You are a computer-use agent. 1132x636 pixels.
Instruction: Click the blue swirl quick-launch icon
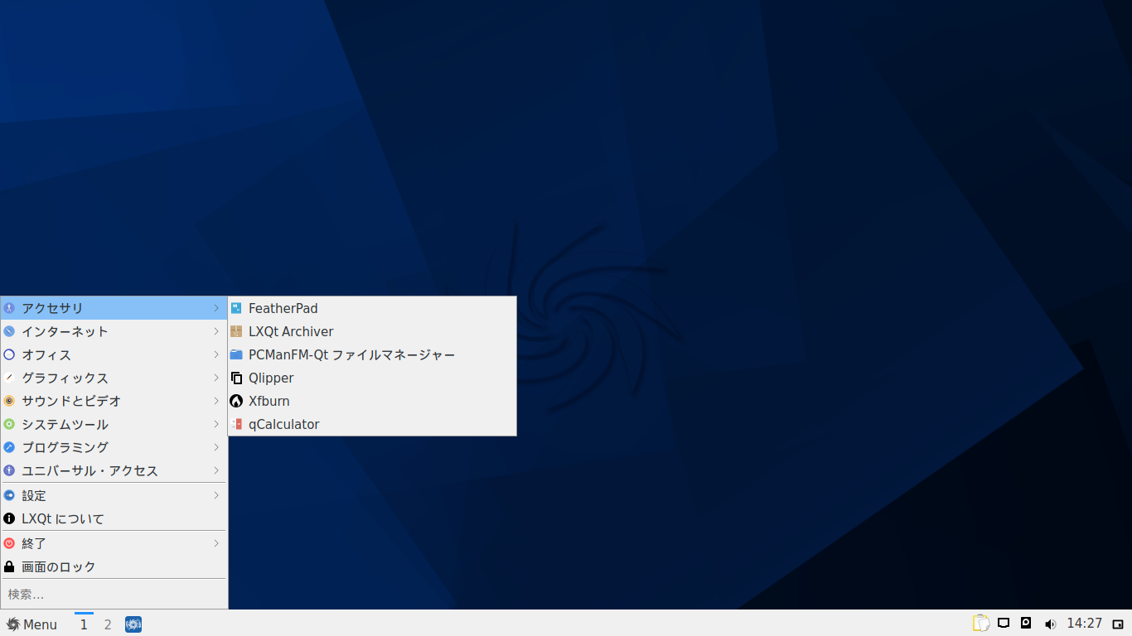point(133,624)
